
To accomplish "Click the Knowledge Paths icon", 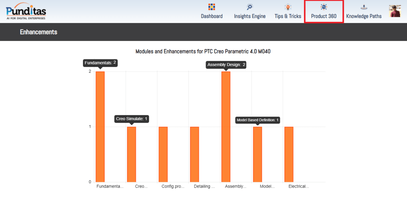I will [364, 7].
